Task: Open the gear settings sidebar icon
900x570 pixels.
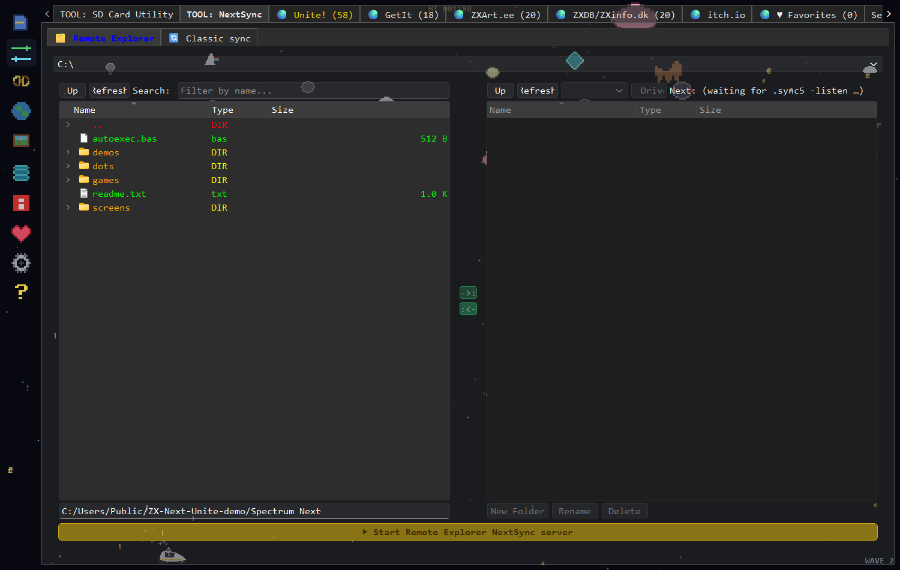Action: (x=21, y=263)
